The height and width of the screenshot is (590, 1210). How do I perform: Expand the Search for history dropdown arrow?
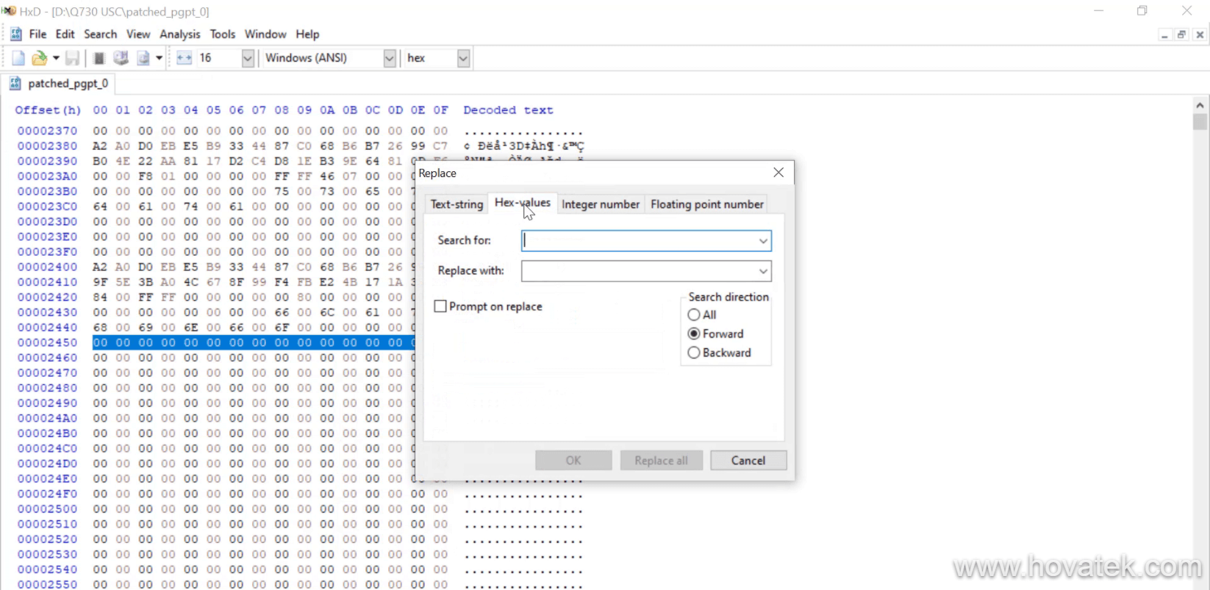[x=763, y=241]
